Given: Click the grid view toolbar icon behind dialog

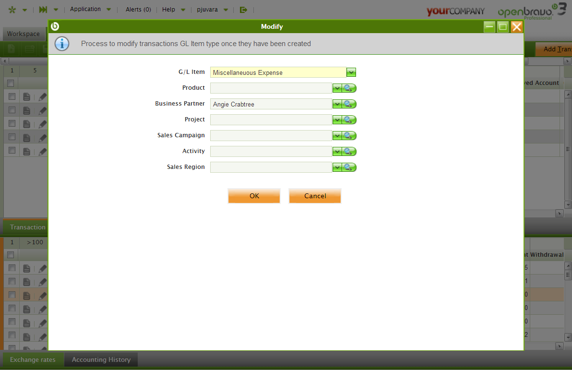Looking at the screenshot, I should [30, 49].
